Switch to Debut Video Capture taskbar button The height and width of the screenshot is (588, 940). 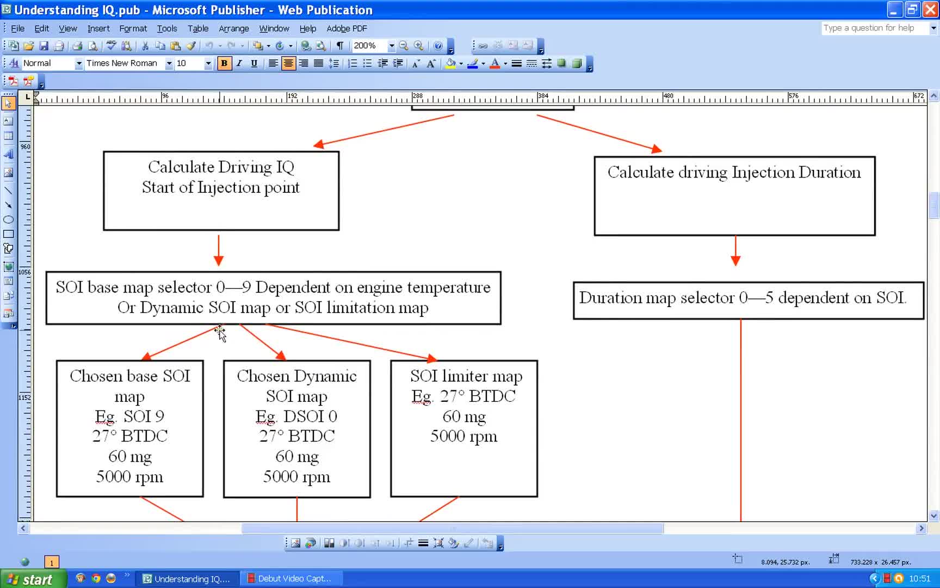(x=294, y=579)
